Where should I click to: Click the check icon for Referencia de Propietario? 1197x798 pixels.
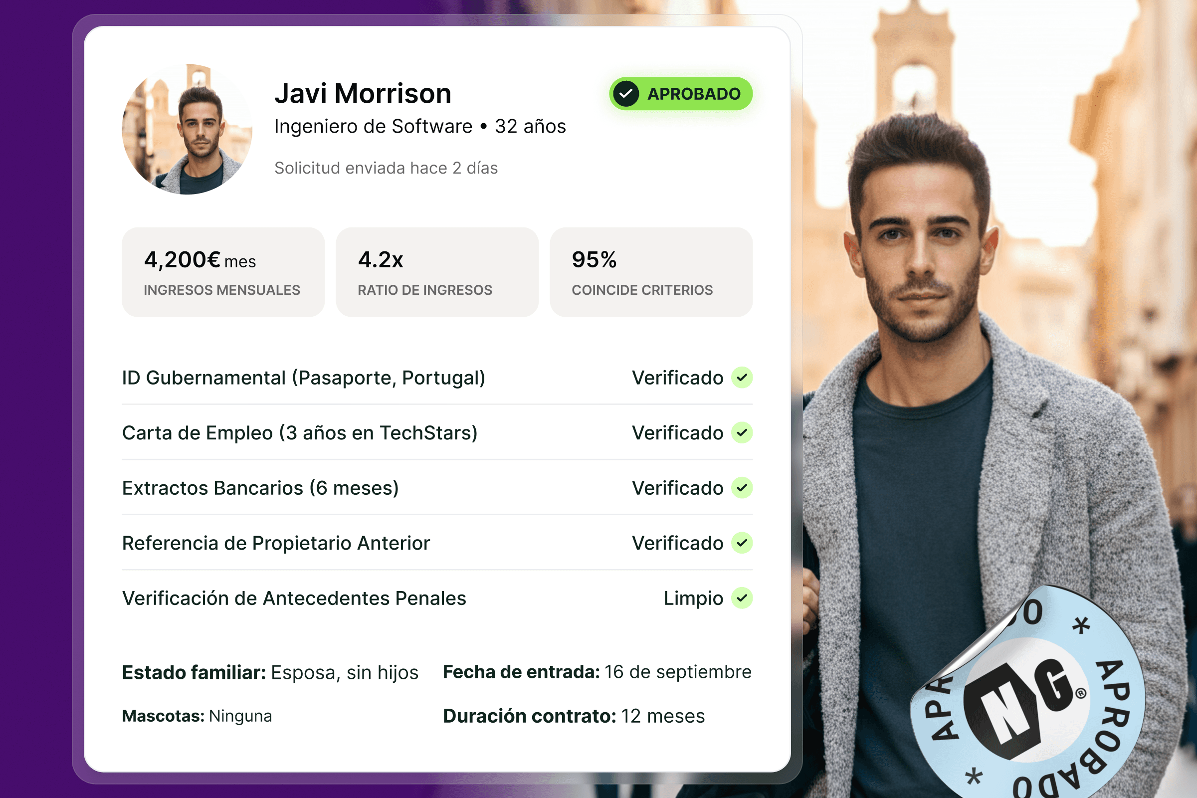tap(742, 543)
